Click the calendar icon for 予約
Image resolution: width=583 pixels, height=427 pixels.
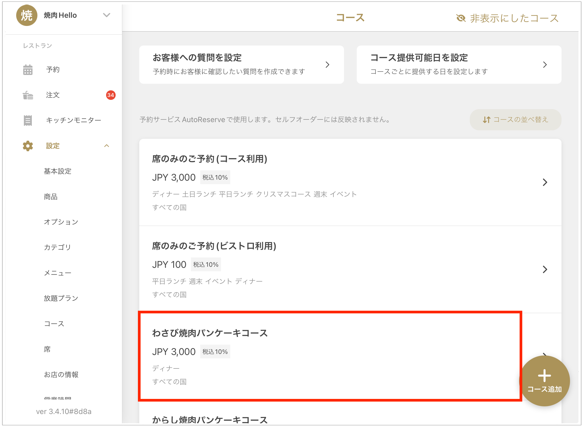click(28, 70)
